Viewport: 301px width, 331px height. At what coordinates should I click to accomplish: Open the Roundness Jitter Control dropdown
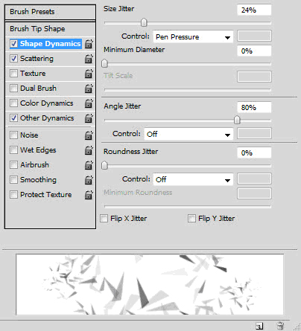click(x=193, y=179)
